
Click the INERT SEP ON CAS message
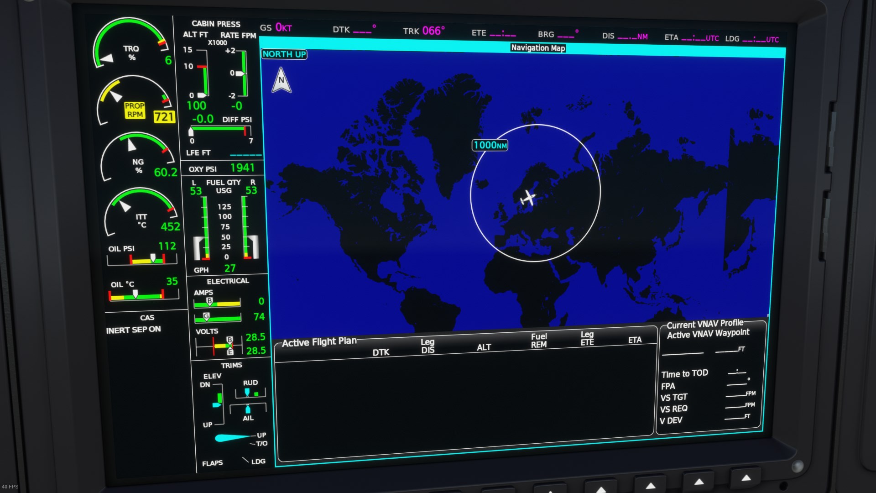(x=133, y=330)
